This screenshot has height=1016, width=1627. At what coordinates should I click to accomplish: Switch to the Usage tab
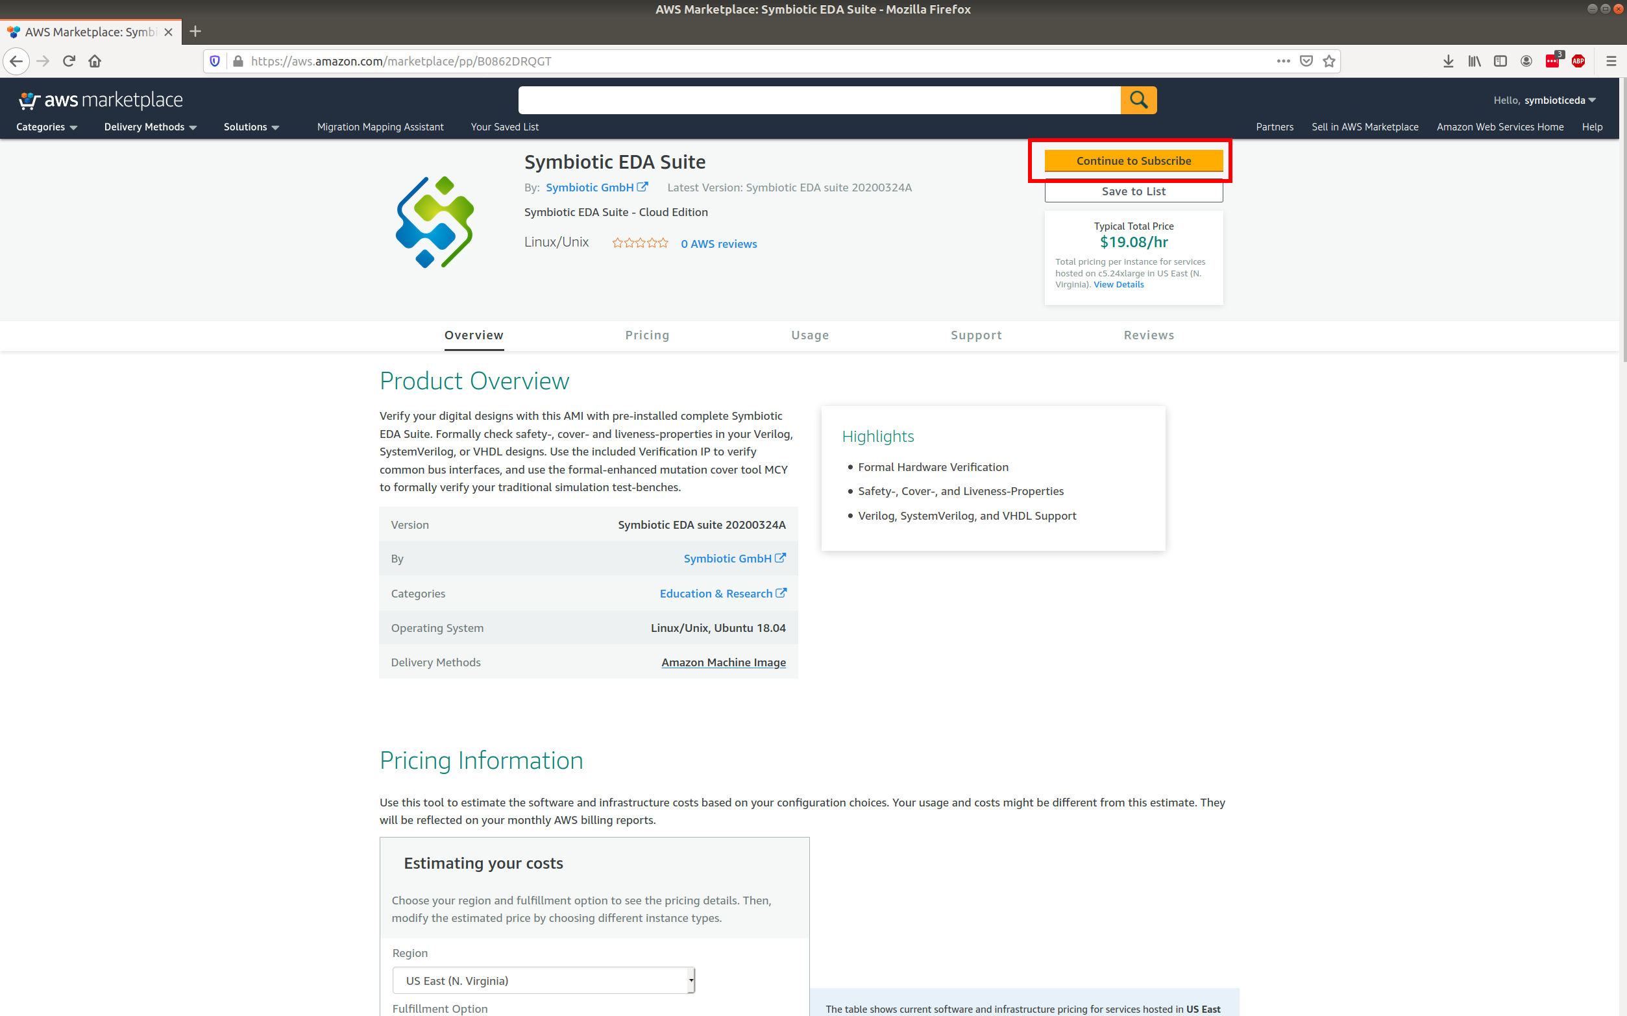click(810, 335)
